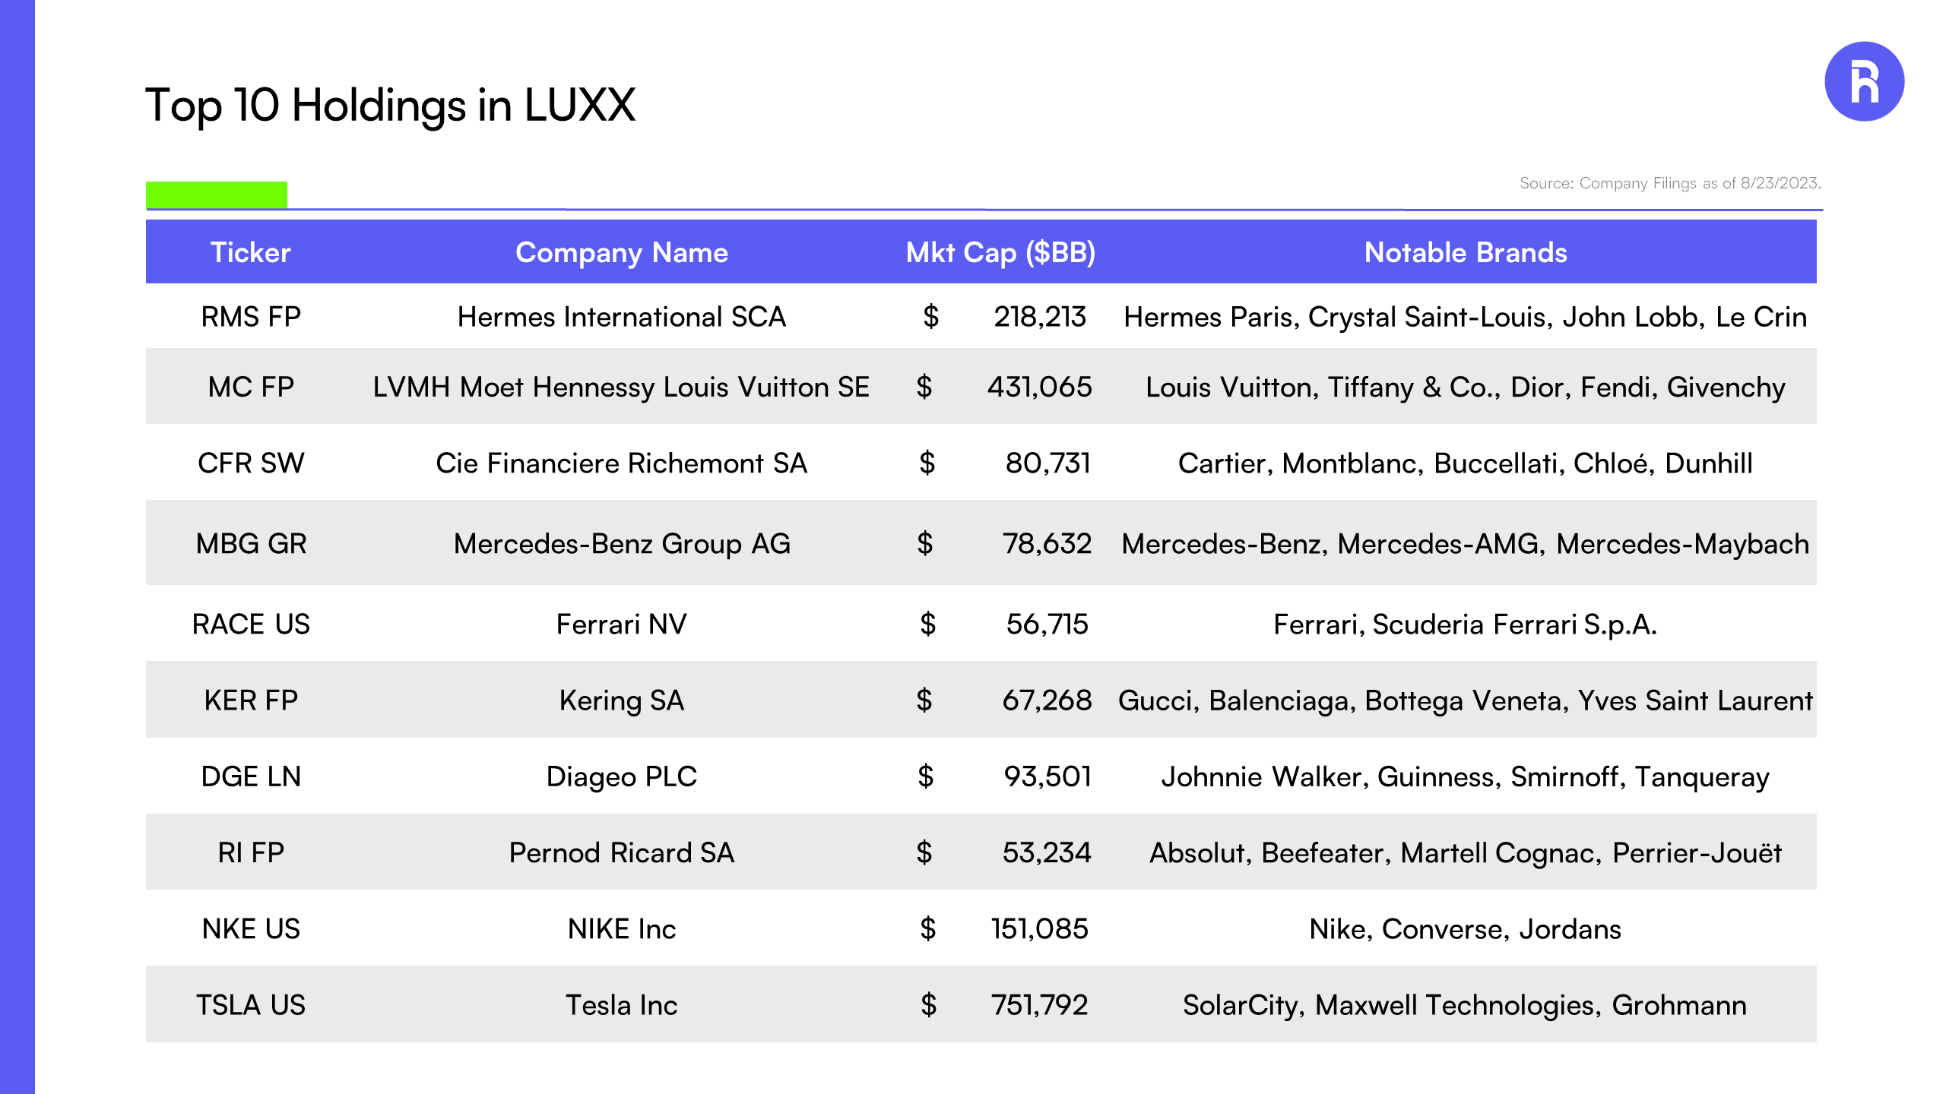Click brands cell 'Cartier, Montblanc, Buccellati'
Viewport: 1946px width, 1094px height.
1466,463
